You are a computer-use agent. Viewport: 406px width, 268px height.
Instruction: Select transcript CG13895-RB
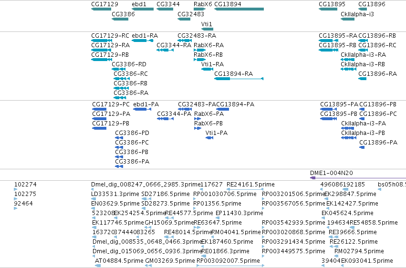point(328,50)
